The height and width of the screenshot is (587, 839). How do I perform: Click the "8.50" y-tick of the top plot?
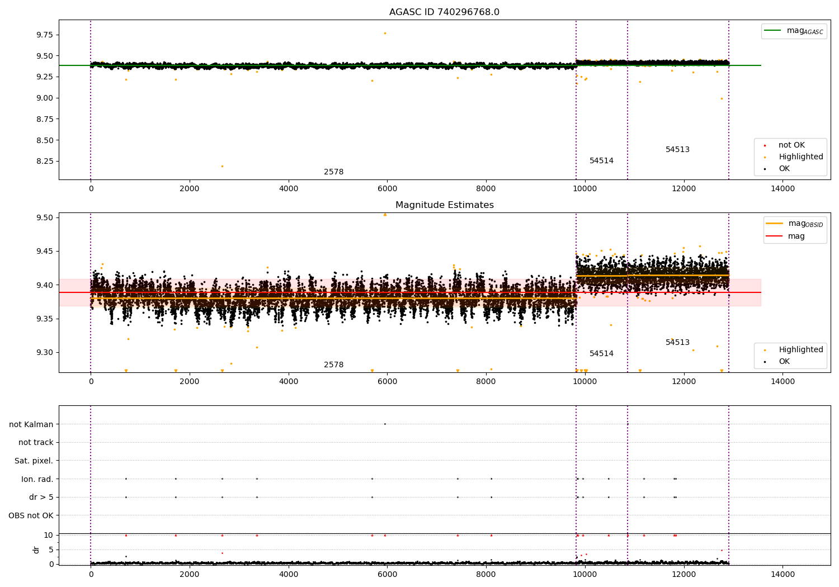click(x=44, y=140)
